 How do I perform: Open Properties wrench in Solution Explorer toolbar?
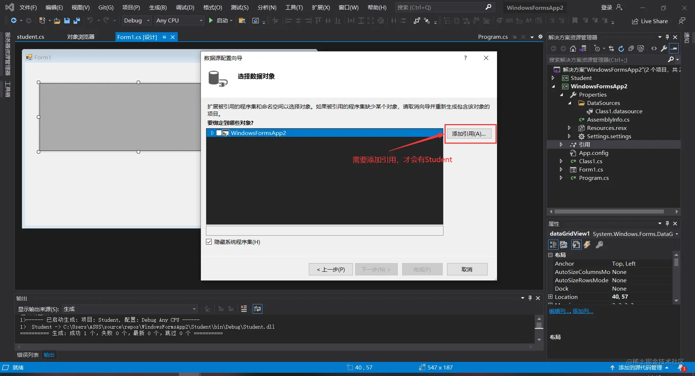(664, 48)
